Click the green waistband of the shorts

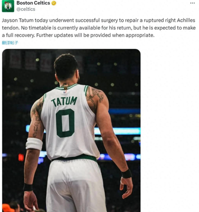(75, 158)
